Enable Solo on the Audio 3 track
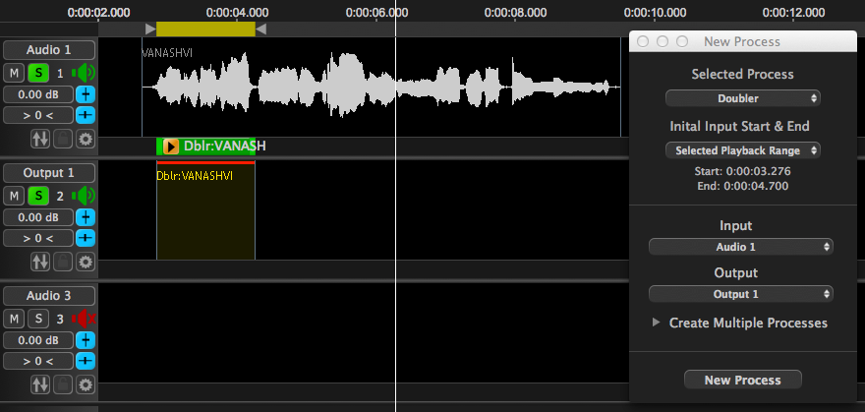The image size is (865, 412). tap(37, 319)
